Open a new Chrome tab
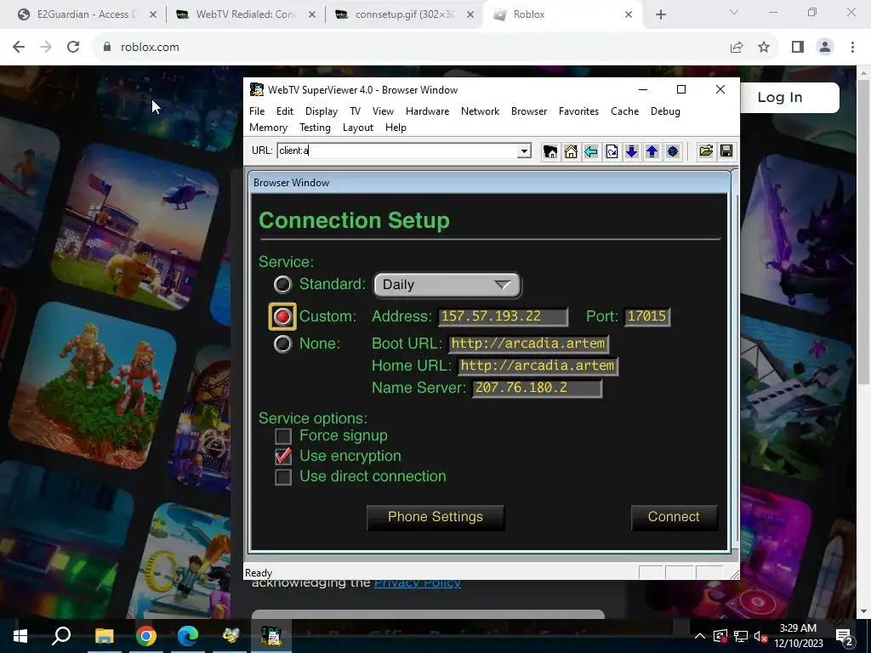 tap(660, 14)
